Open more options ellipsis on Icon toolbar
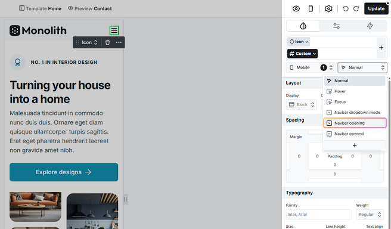The height and width of the screenshot is (229, 391). coord(119,42)
